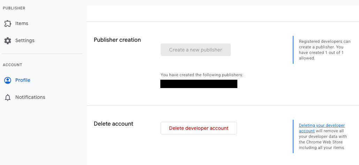Open the Deleting your developer account link
The image size is (359, 165).
tap(322, 128)
